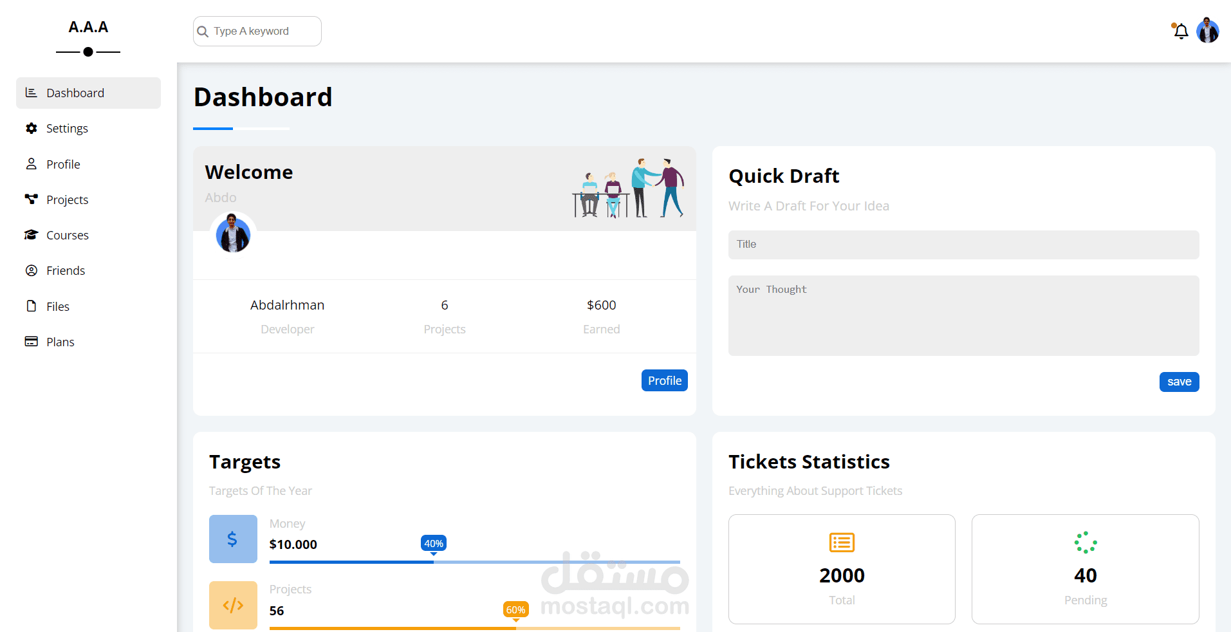Focus the Your Thought textarea
1231x632 pixels.
pyautogui.click(x=963, y=315)
